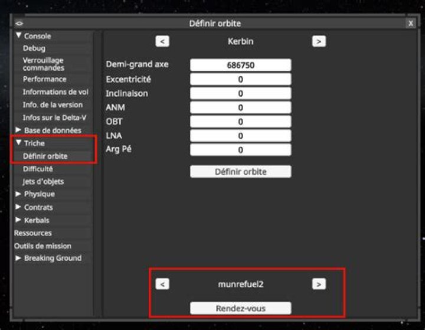The width and height of the screenshot is (425, 330).
Task: Open Informations de vol
Action: tap(55, 92)
